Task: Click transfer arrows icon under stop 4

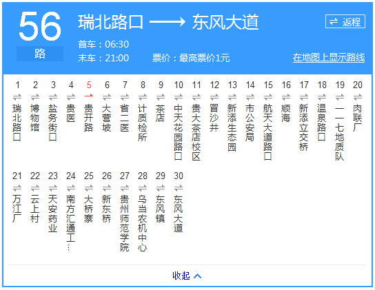Action: (71, 97)
